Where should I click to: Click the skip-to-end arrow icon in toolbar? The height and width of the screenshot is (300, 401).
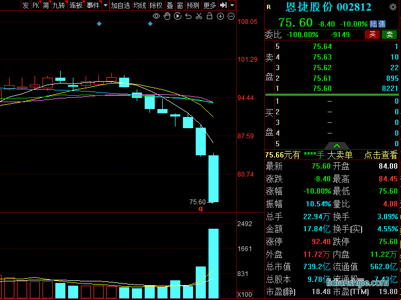click(x=223, y=5)
